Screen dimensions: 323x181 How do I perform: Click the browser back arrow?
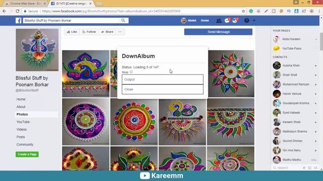click(x=5, y=11)
